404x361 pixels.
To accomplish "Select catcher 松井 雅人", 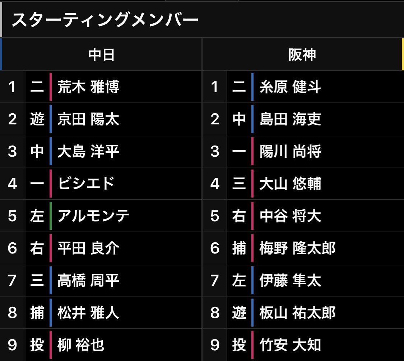I will (88, 313).
